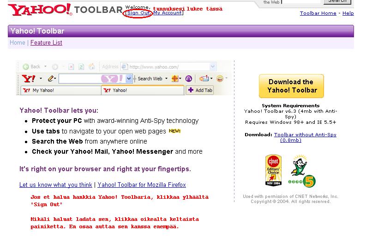This screenshot has width=372, height=243.
Task: Click the purple headphones music icon
Action: [189, 79]
